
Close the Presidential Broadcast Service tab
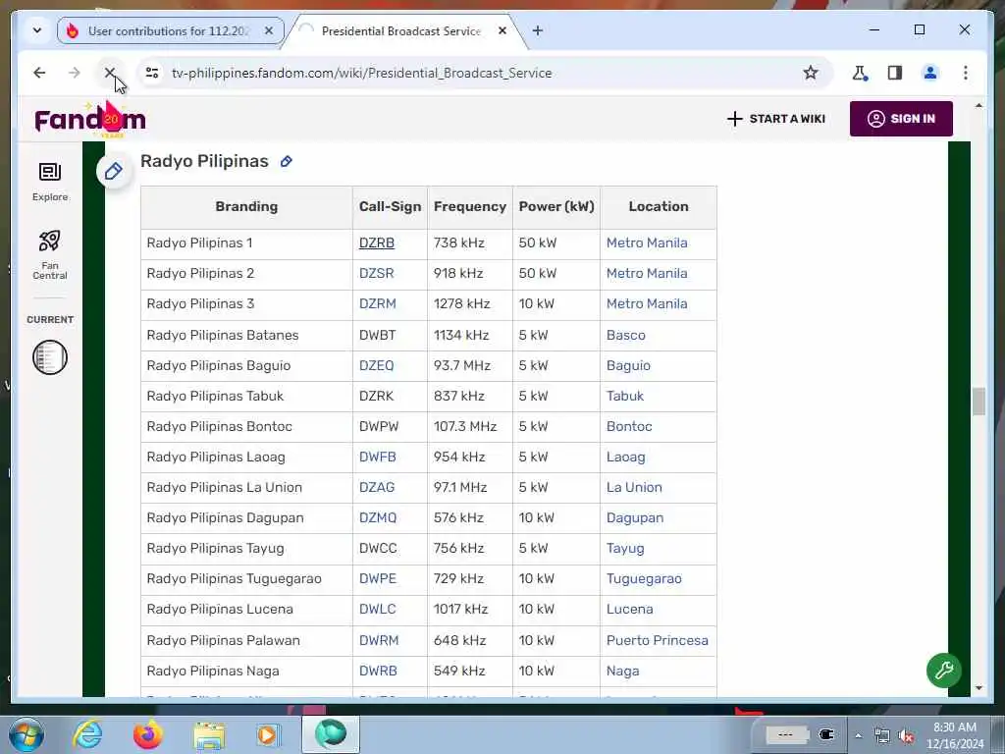pos(502,30)
